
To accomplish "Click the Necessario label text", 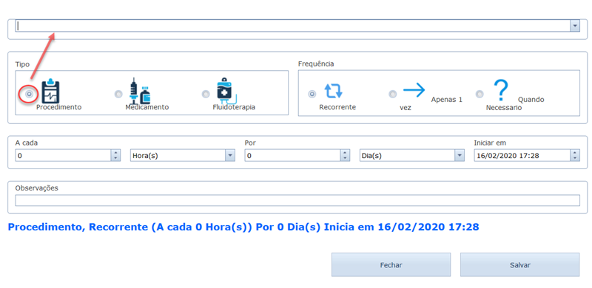I will pyautogui.click(x=504, y=108).
